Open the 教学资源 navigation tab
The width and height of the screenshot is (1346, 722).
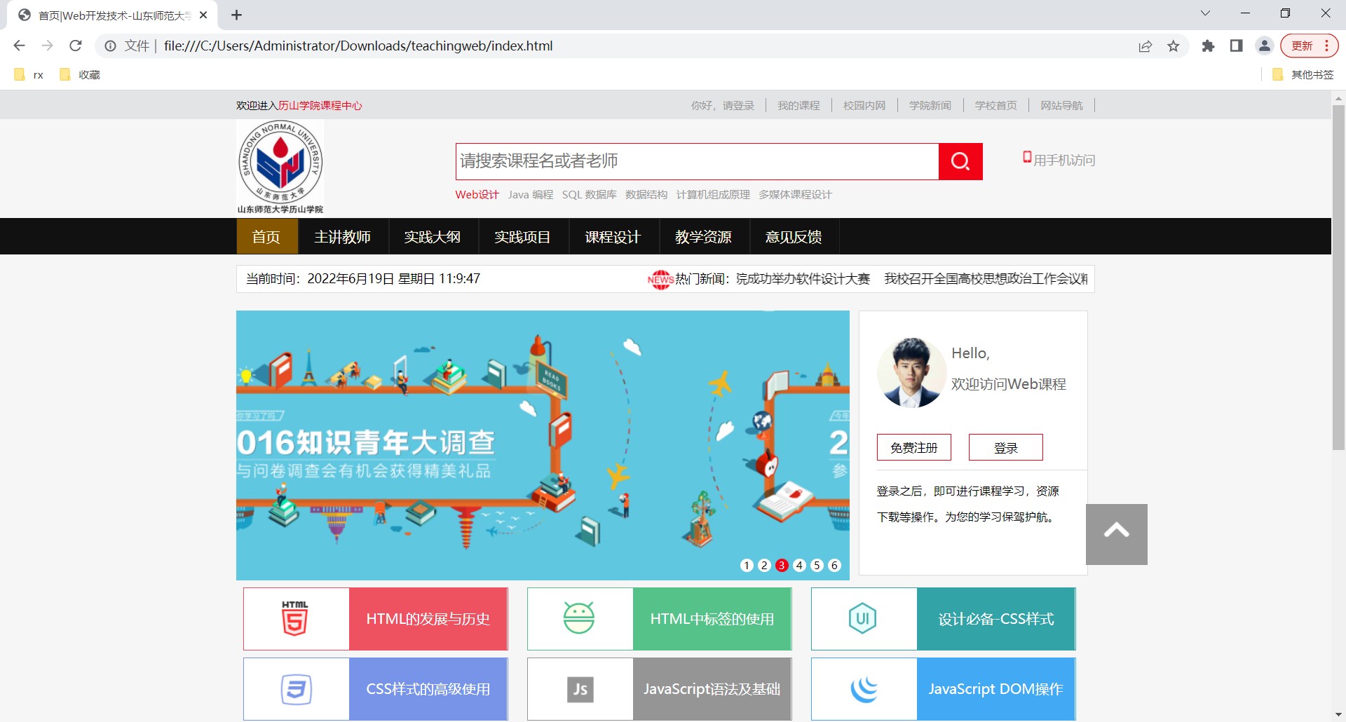point(703,237)
